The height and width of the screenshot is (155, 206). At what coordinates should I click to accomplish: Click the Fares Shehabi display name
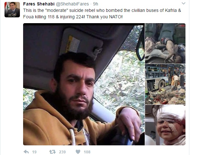click(39, 4)
